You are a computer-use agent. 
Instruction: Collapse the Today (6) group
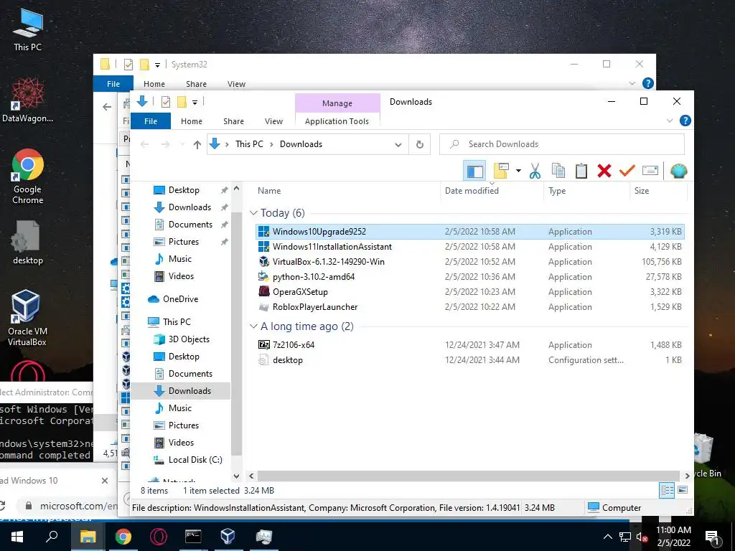(253, 213)
